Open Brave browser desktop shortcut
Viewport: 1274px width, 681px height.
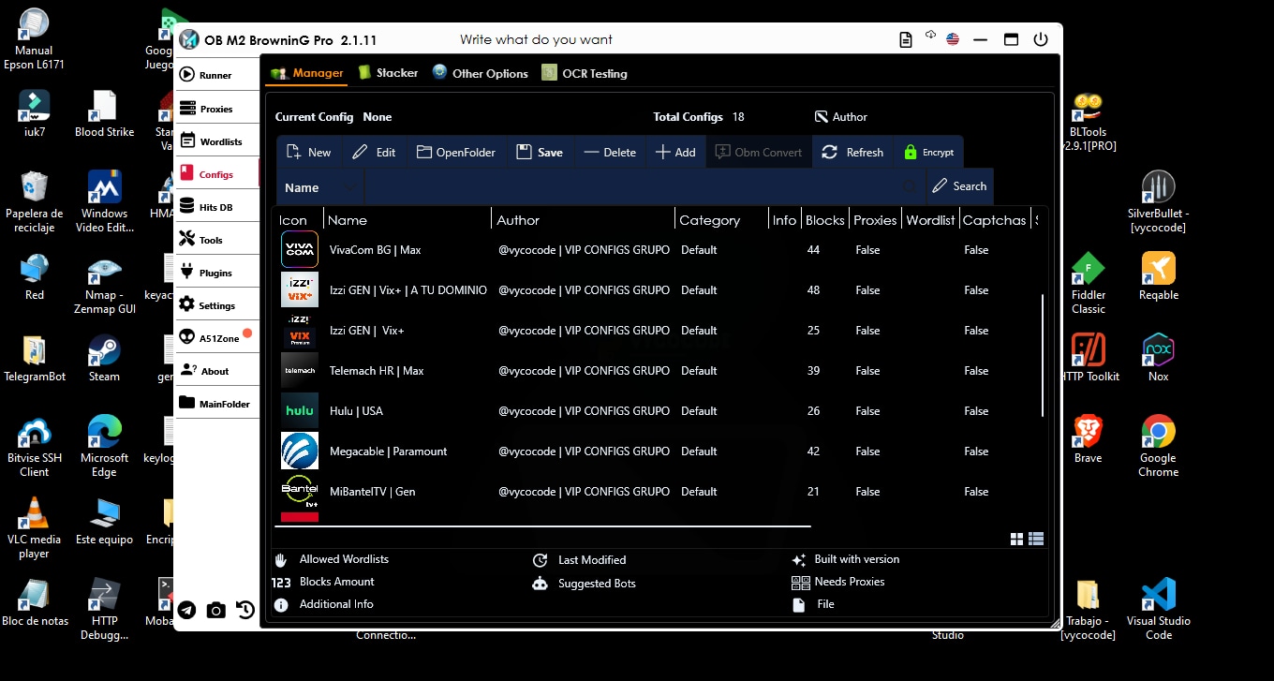(1089, 439)
